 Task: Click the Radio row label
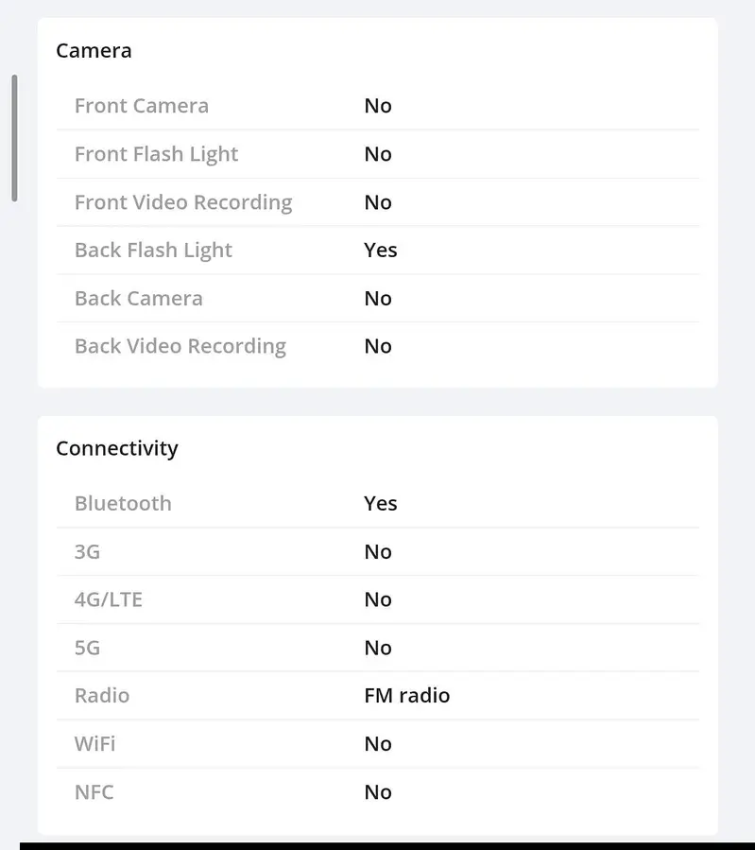tap(102, 696)
